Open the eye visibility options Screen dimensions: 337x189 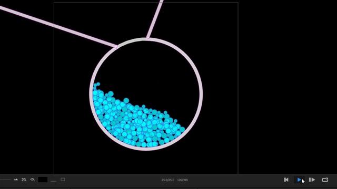(x=33, y=180)
